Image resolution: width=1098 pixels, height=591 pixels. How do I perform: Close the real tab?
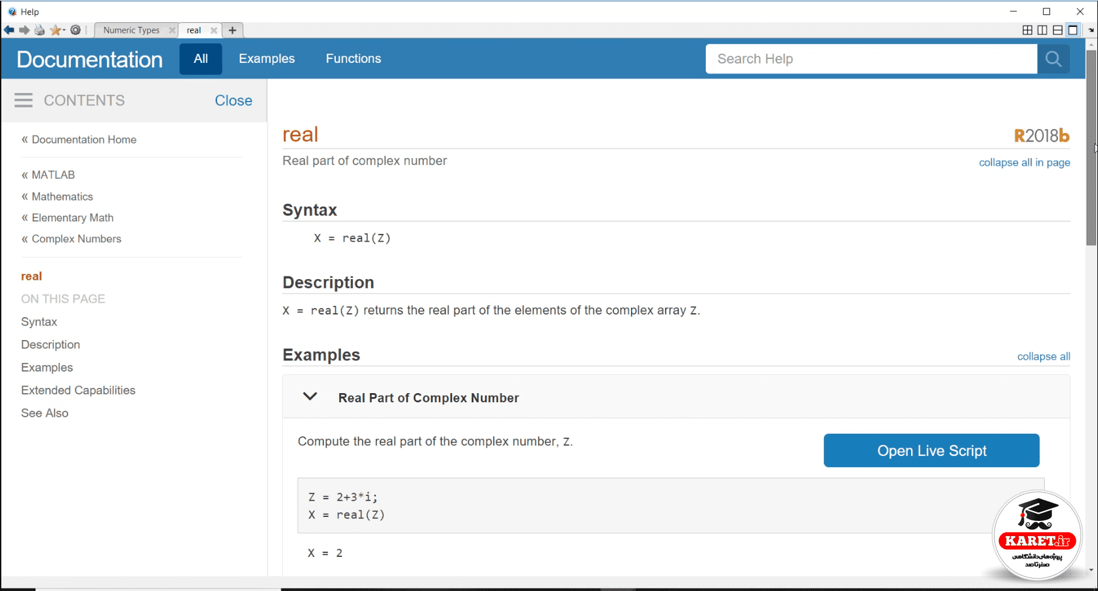pos(214,30)
